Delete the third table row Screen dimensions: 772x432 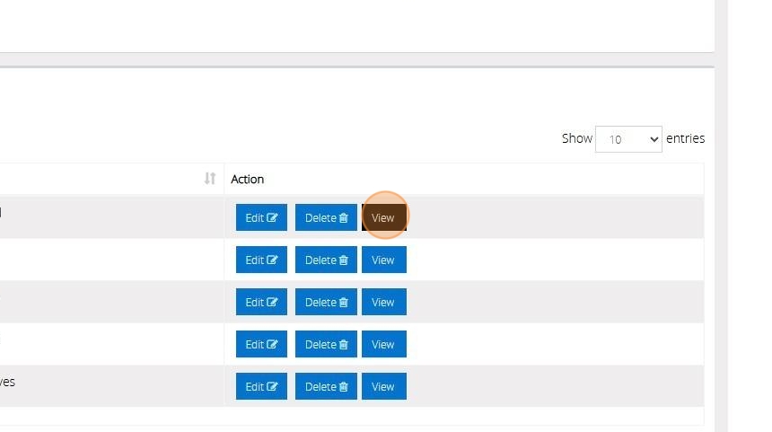click(326, 302)
